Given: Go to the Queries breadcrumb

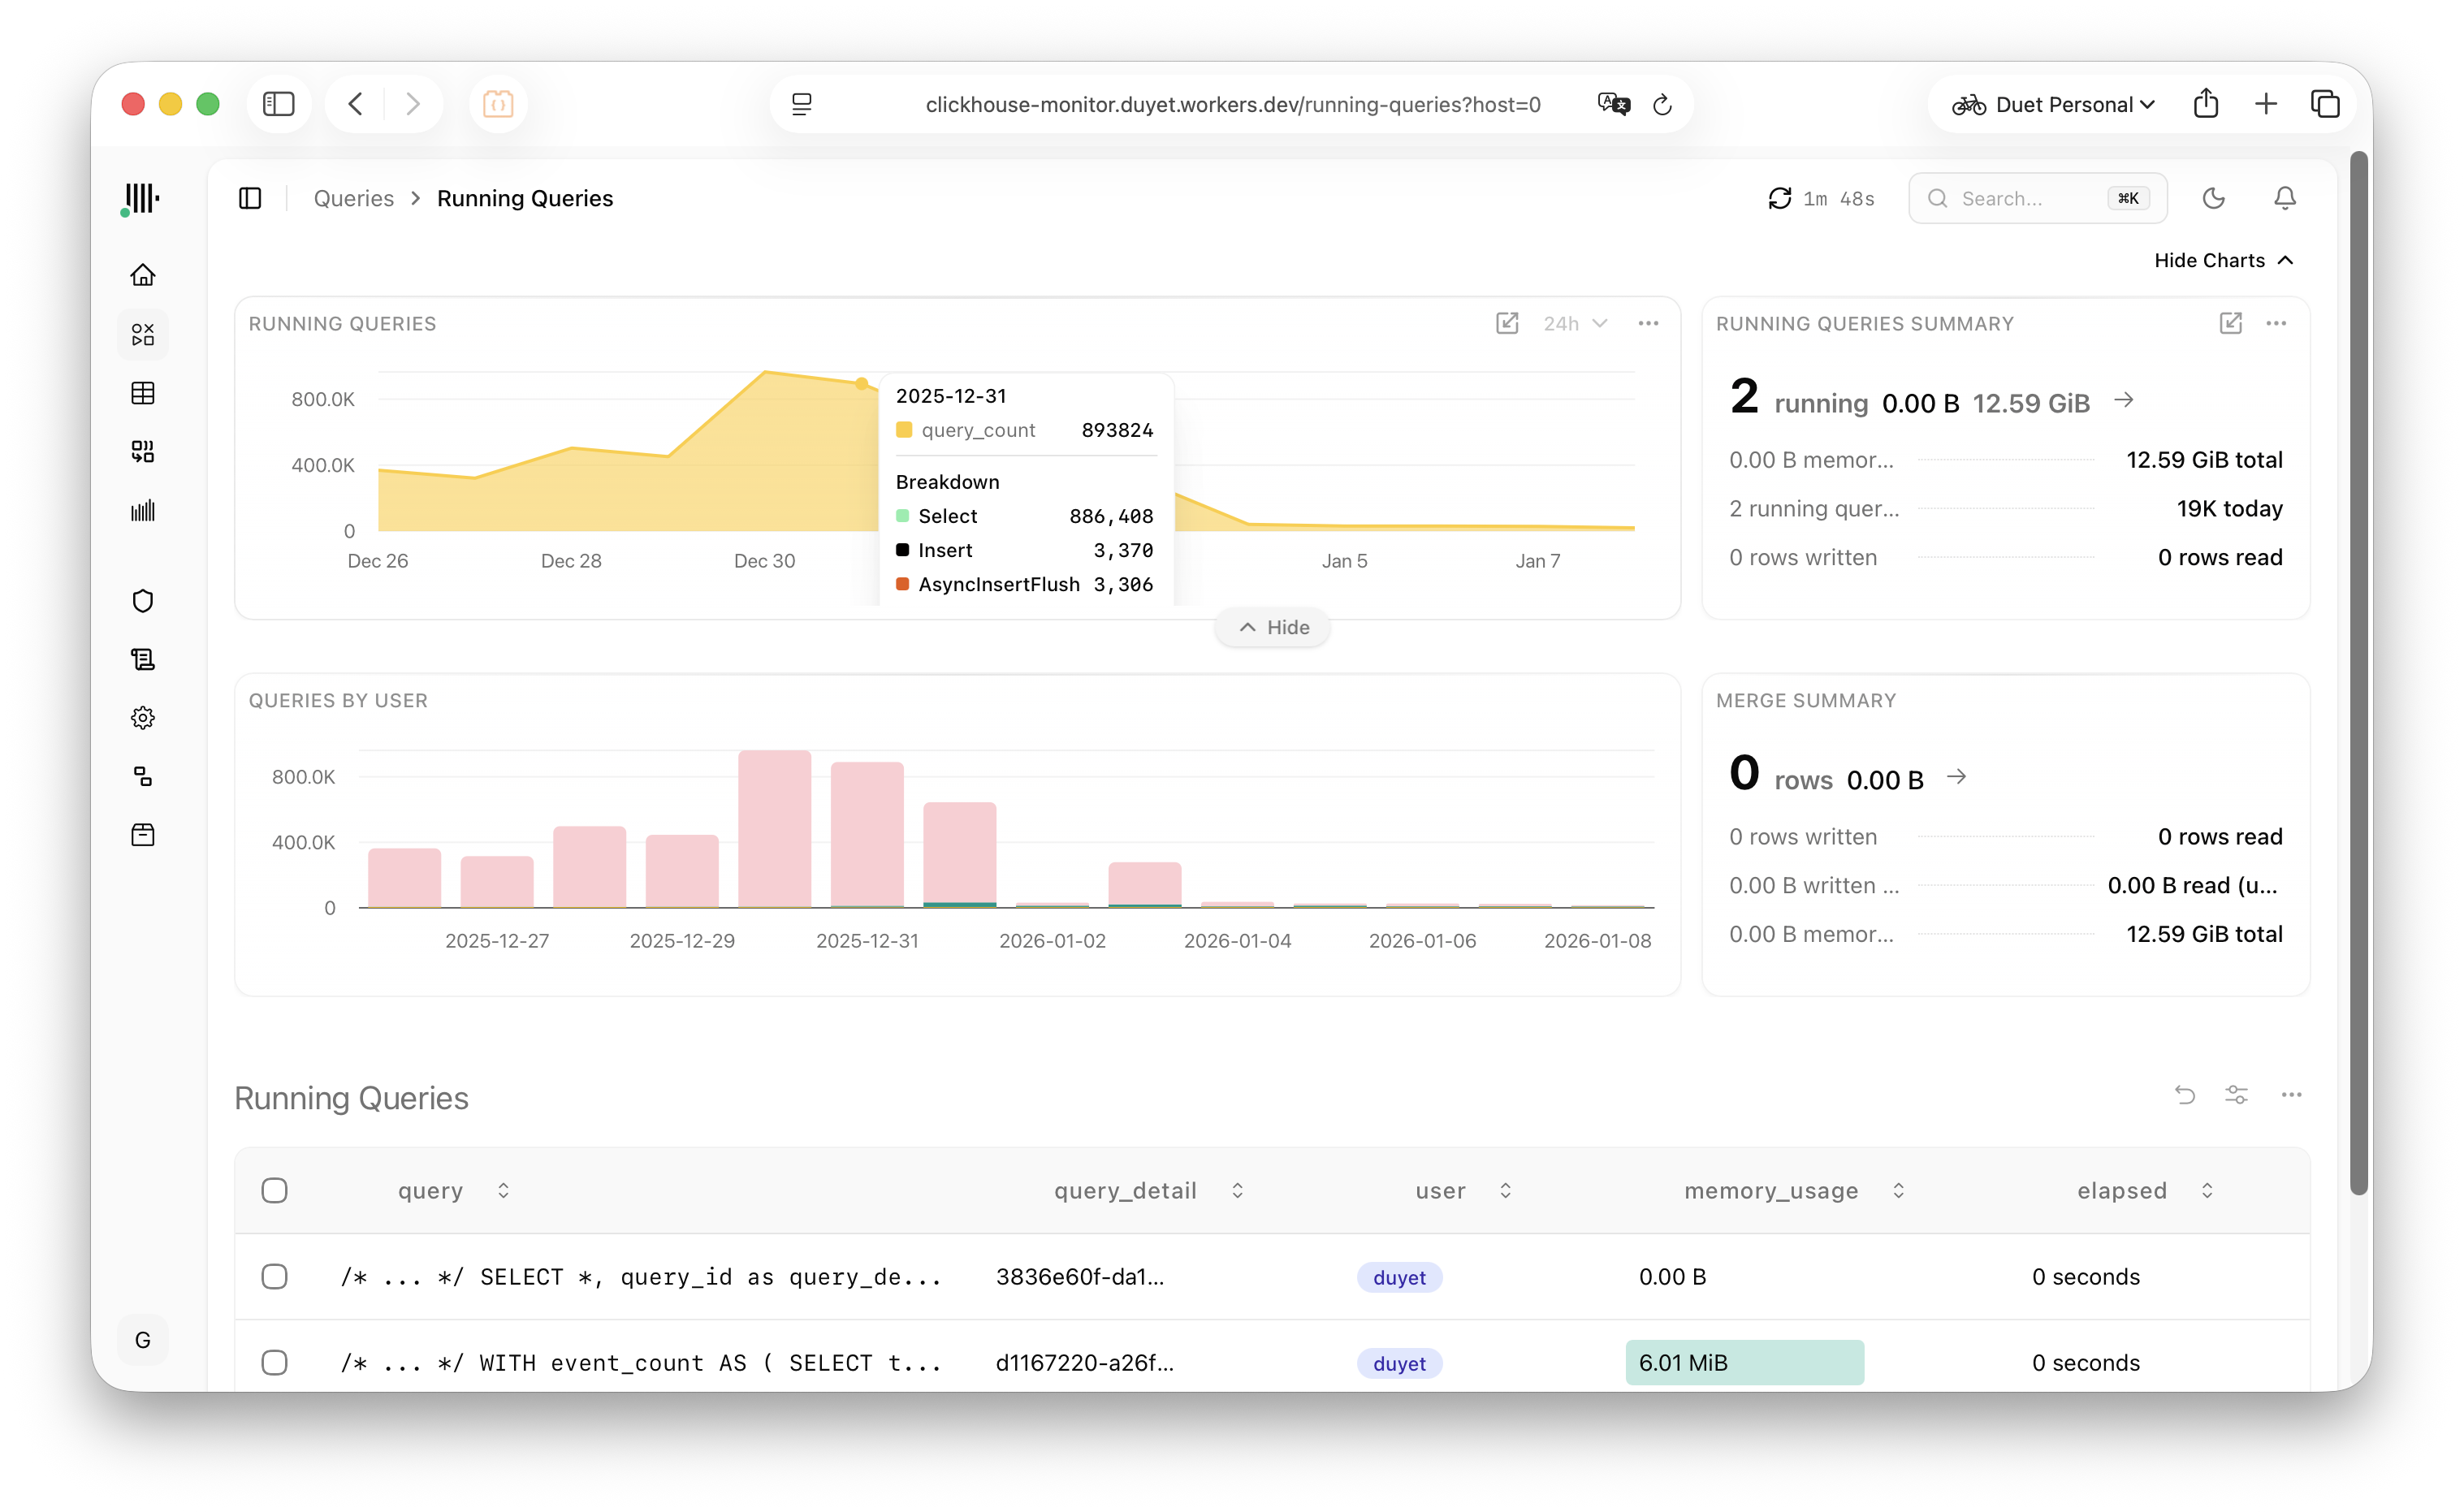Looking at the screenshot, I should click(354, 198).
